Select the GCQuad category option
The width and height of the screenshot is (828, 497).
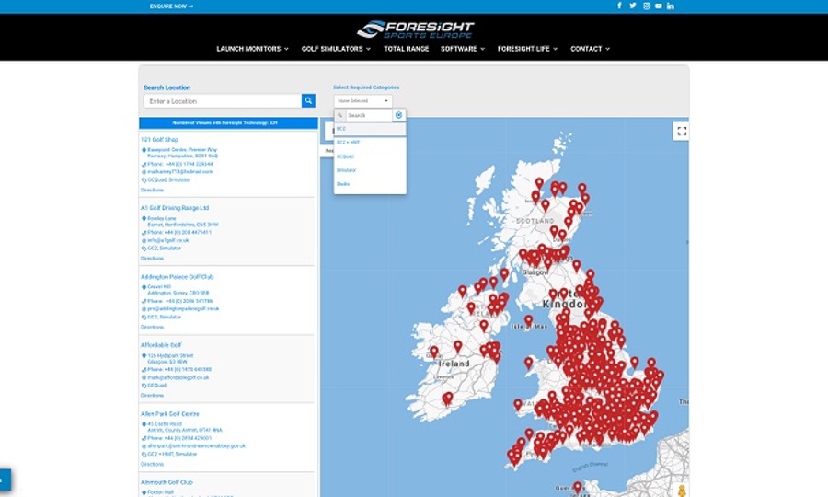click(370, 156)
